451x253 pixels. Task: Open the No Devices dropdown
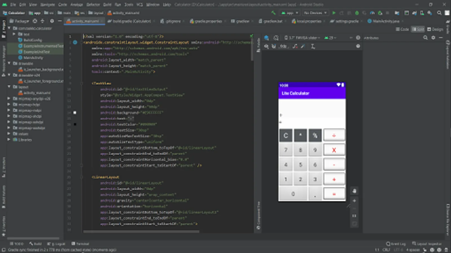click(x=315, y=13)
